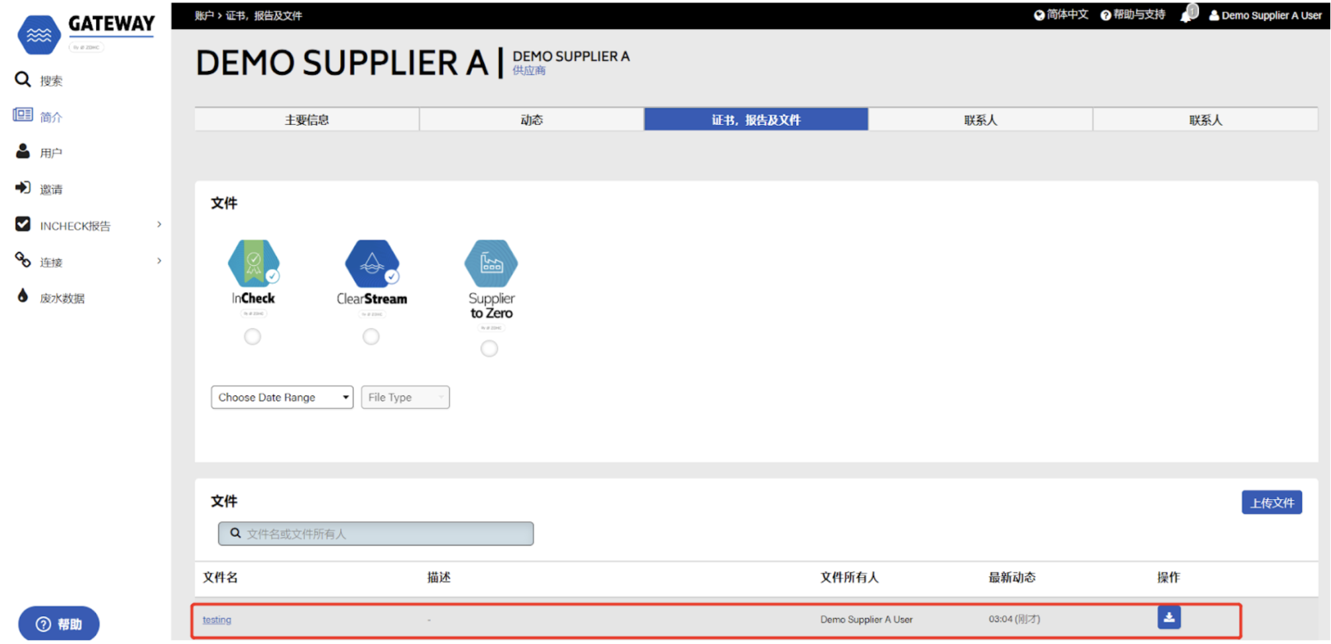Screen dimensions: 1331x644
Task: Click the 供应商 link under supplier name
Action: click(529, 70)
